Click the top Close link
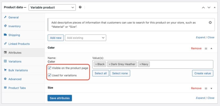The image size is (220, 106). tap(211, 37)
